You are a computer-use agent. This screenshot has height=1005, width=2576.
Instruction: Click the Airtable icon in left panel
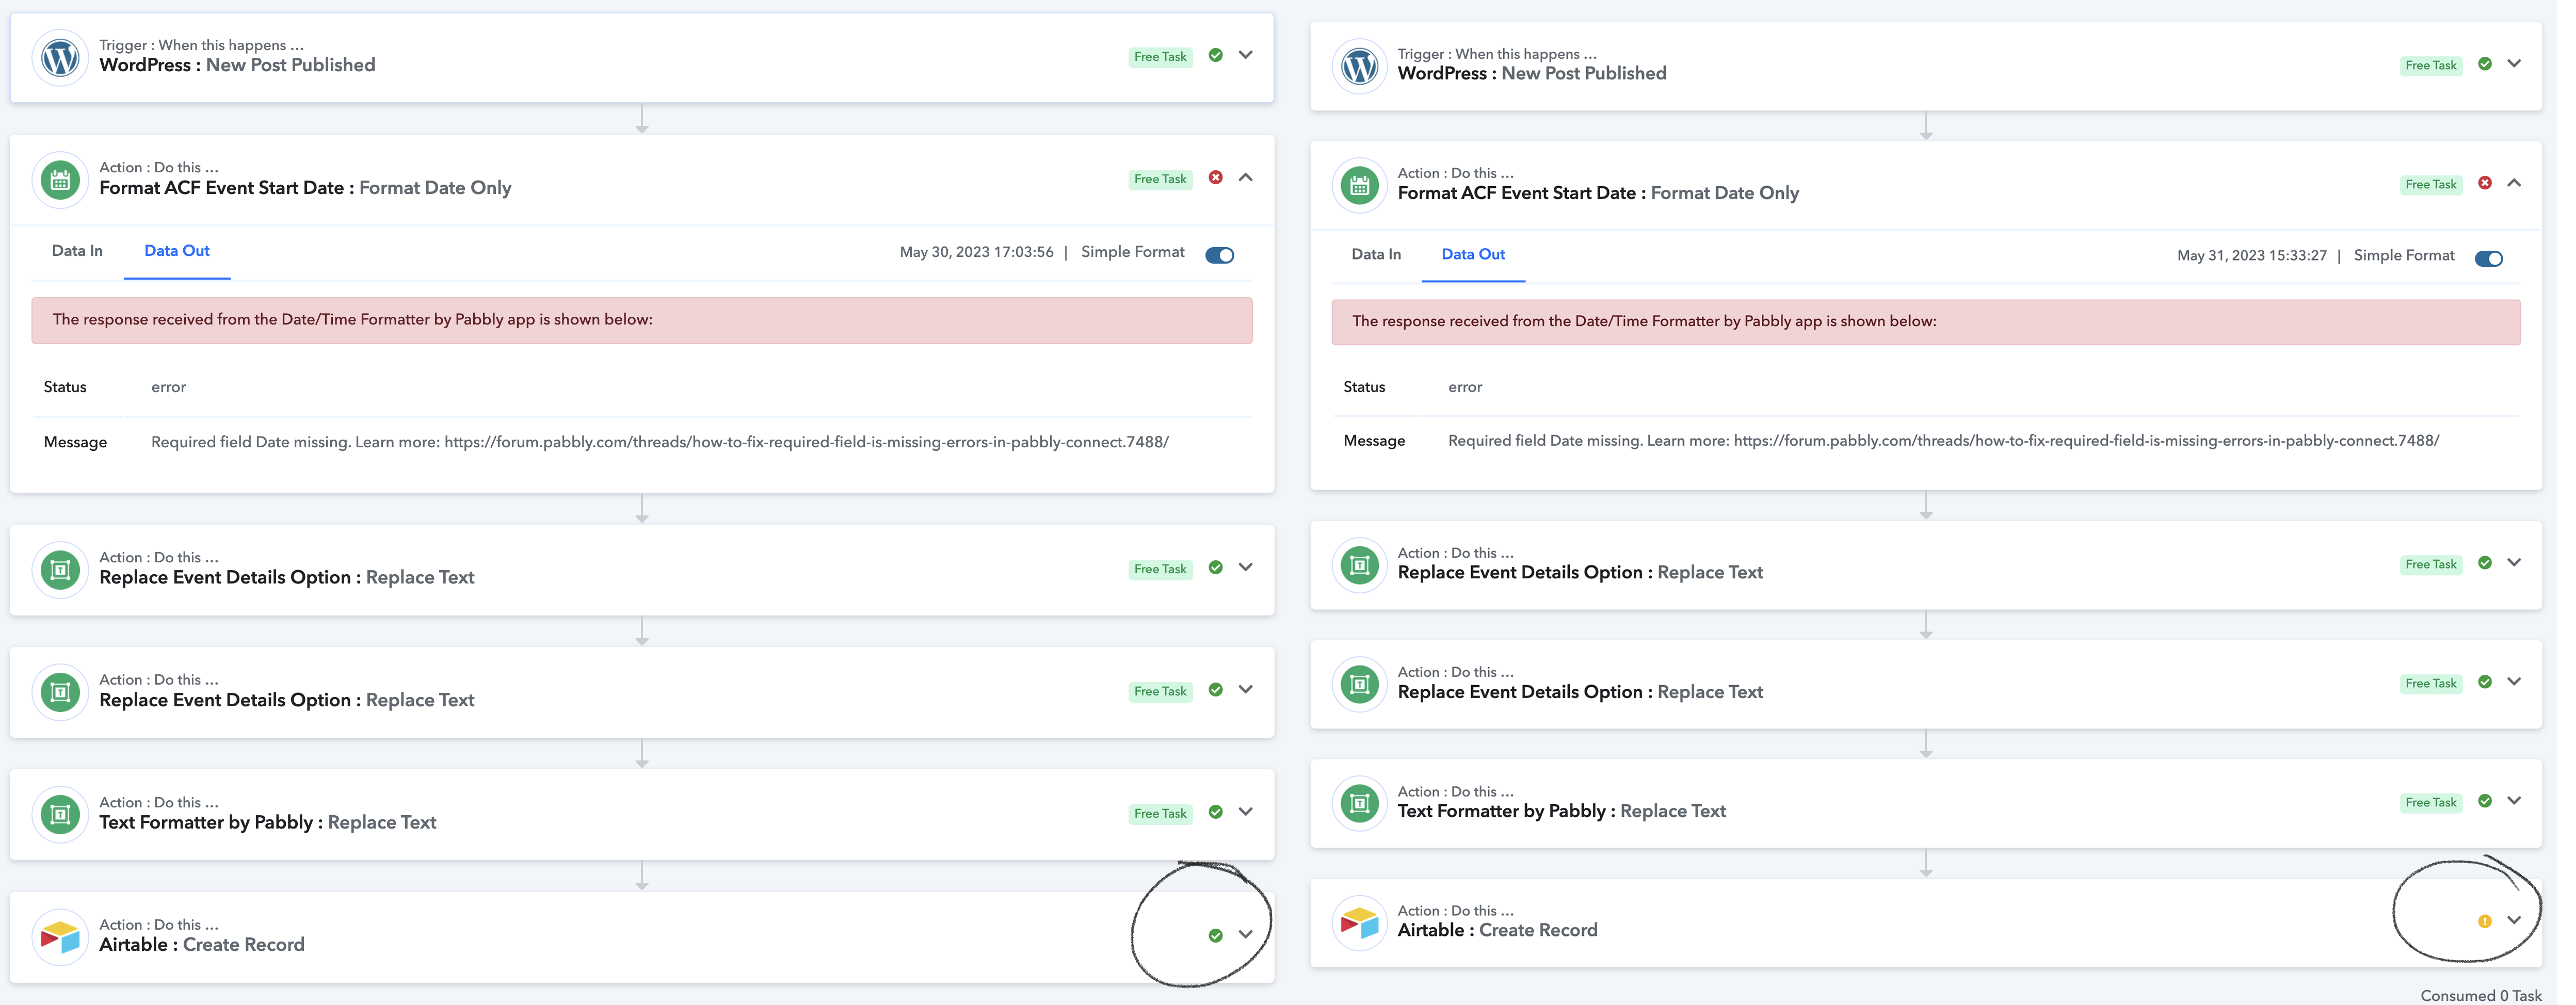coord(60,937)
